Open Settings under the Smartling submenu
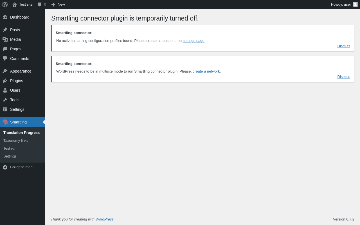 10,156
